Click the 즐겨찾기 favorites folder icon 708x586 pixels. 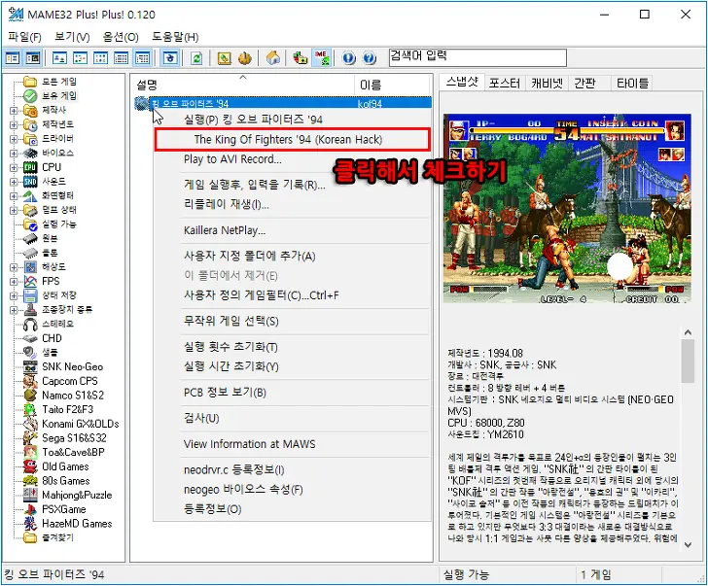pyautogui.click(x=30, y=537)
